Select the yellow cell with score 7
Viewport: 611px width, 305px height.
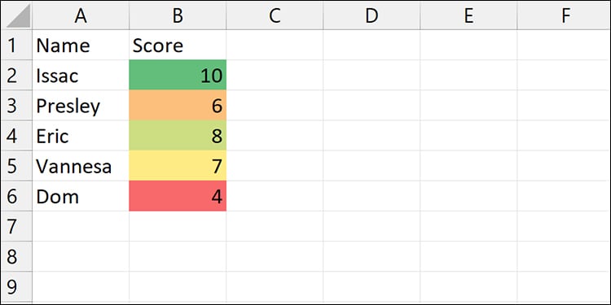[178, 166]
